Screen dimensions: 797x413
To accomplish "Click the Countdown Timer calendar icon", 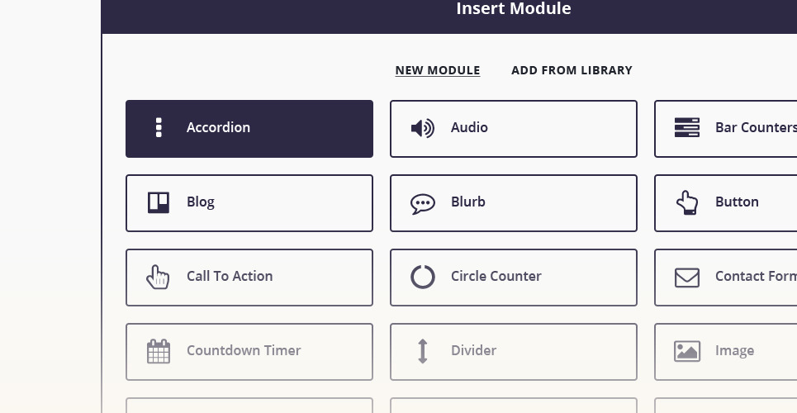I will [x=159, y=351].
